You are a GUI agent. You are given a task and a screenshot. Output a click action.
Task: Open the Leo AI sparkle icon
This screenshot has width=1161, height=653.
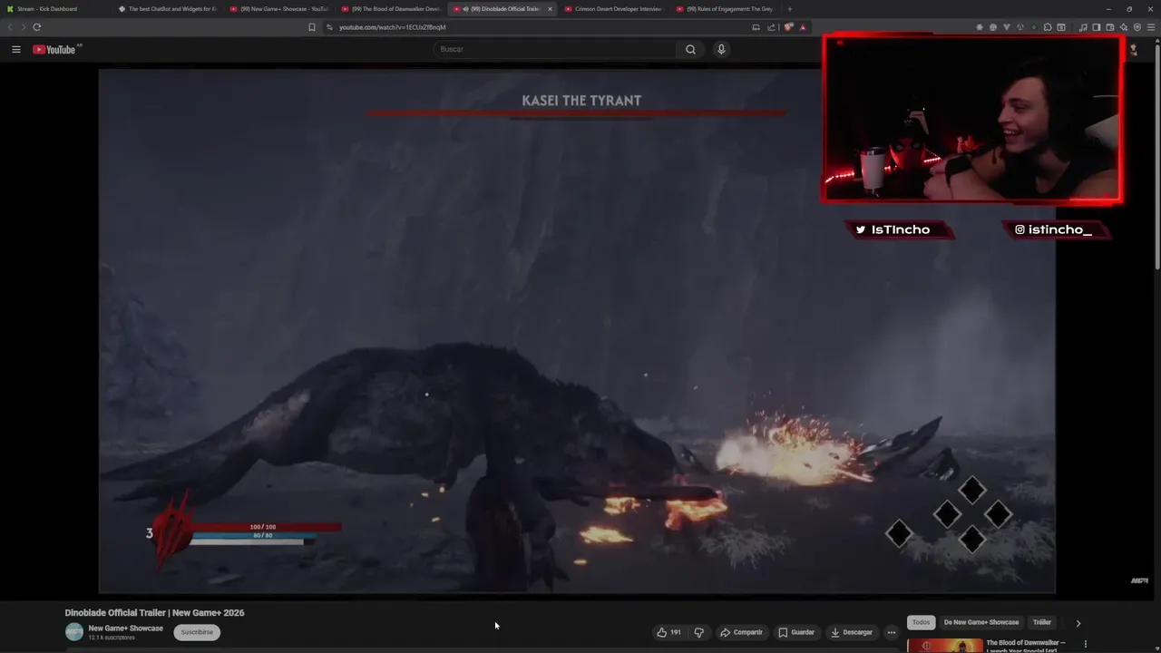1124,27
